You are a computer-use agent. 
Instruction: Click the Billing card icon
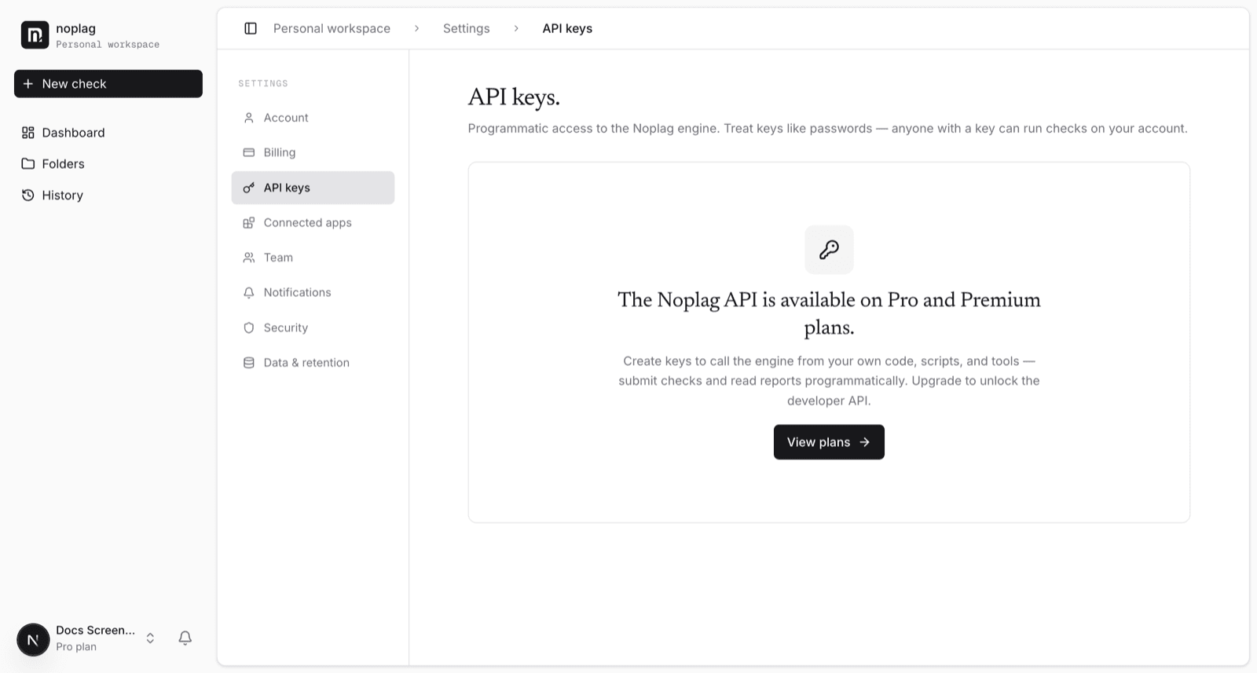pyautogui.click(x=249, y=152)
